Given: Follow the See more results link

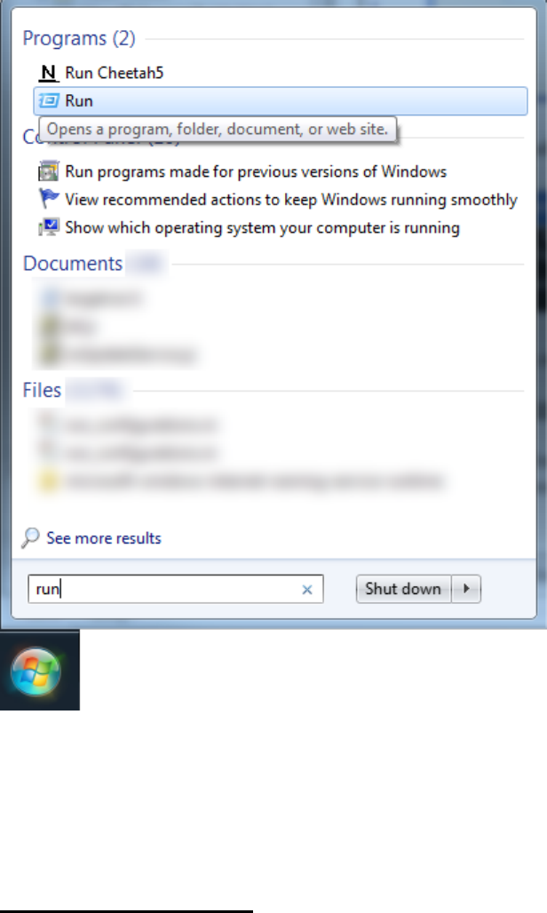Looking at the screenshot, I should pyautogui.click(x=104, y=538).
